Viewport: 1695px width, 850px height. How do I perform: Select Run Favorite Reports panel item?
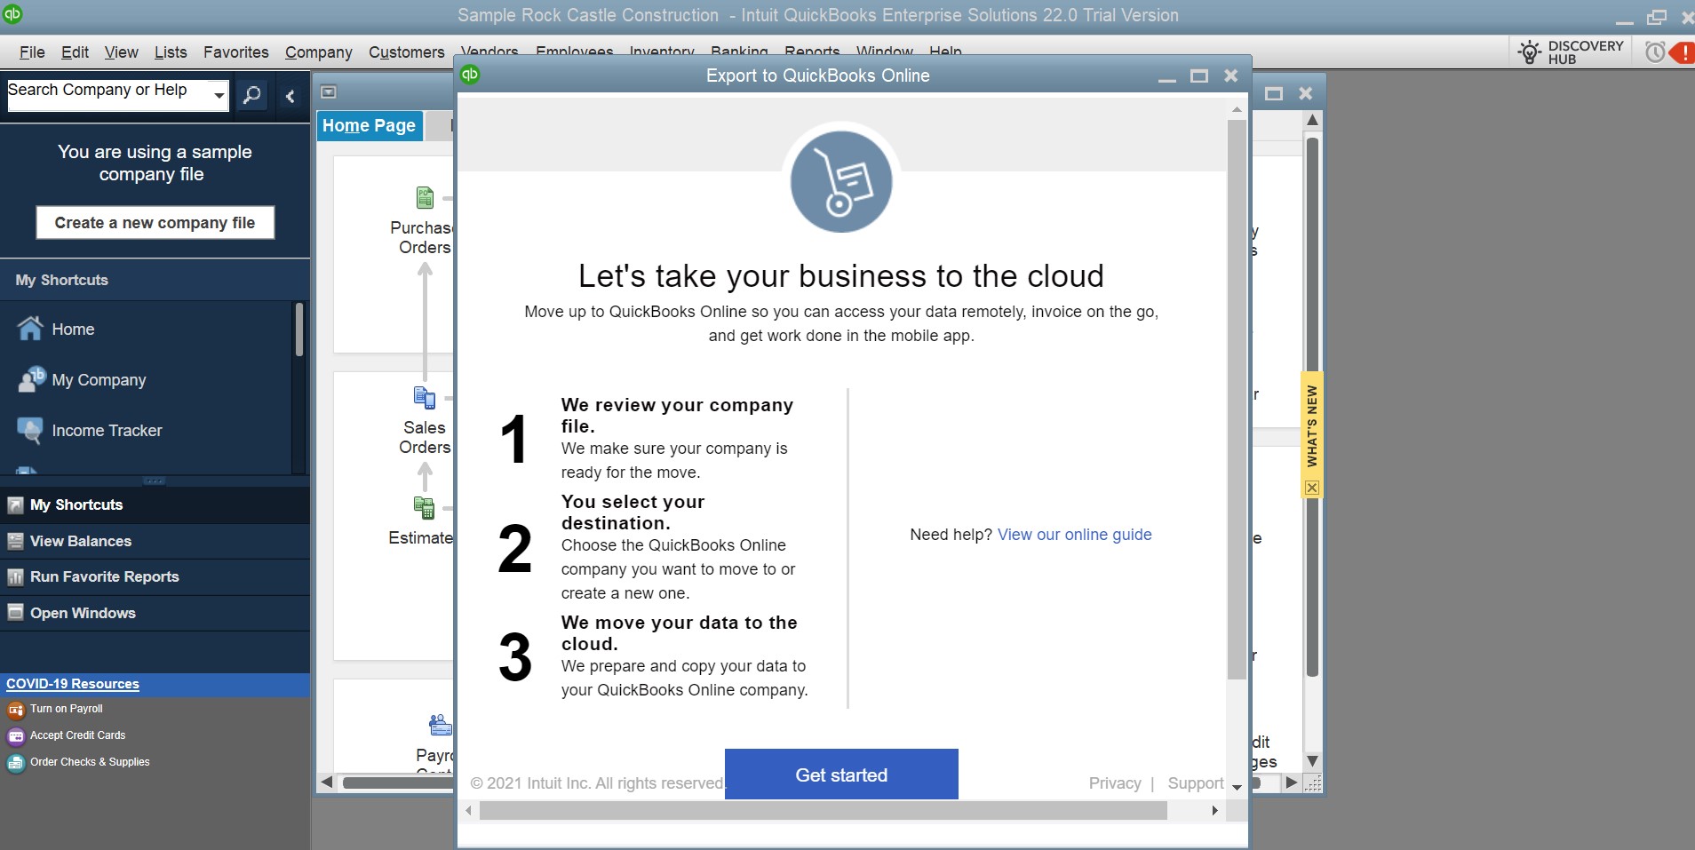pyautogui.click(x=155, y=577)
